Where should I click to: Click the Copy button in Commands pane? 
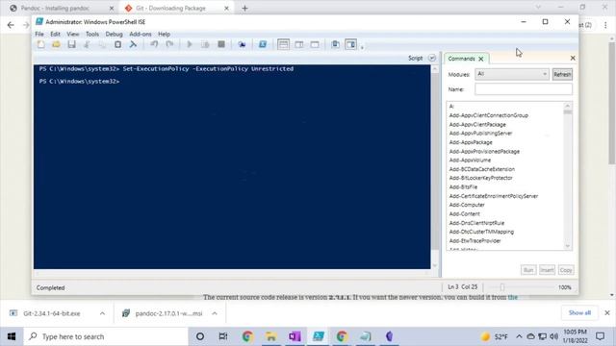(x=566, y=270)
